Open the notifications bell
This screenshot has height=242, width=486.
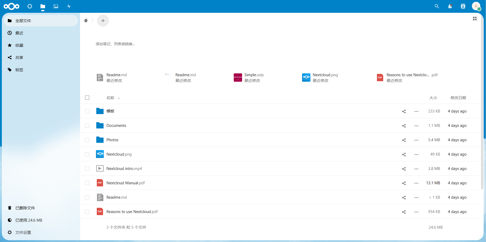pyautogui.click(x=450, y=6)
